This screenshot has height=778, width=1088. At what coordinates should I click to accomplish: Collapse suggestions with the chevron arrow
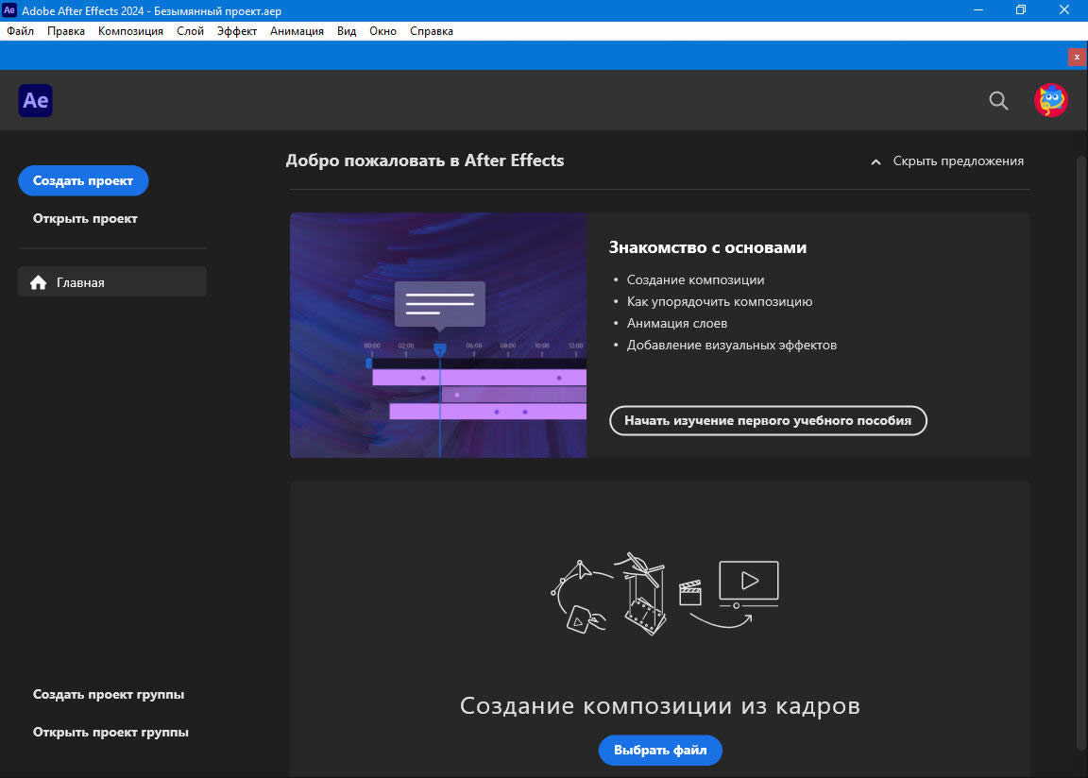(x=875, y=161)
